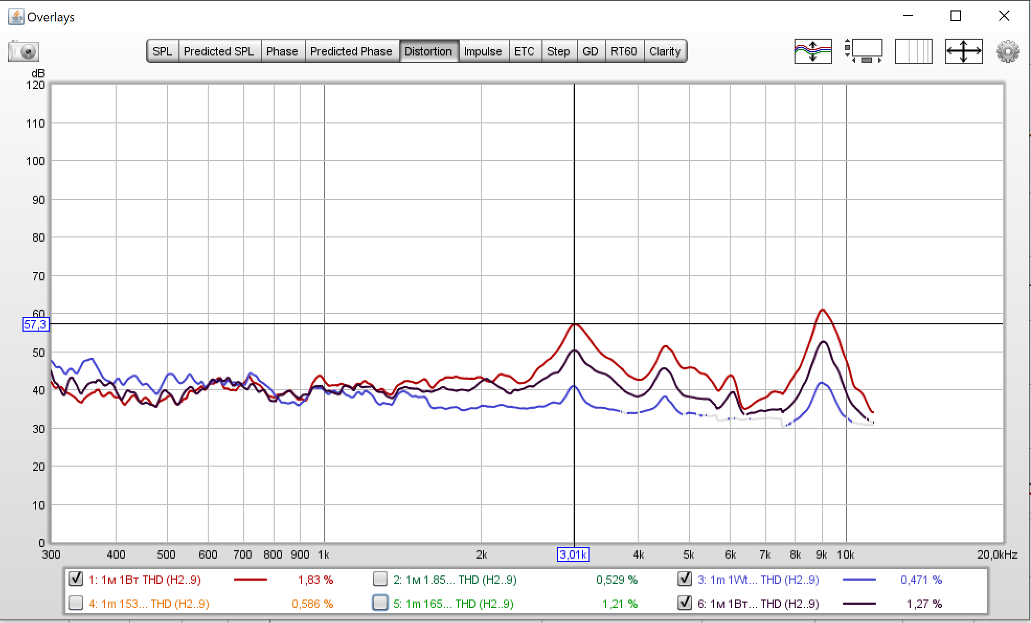Click the 3,01k frequency cursor label
Image resolution: width=1031 pixels, height=623 pixels.
[x=573, y=554]
